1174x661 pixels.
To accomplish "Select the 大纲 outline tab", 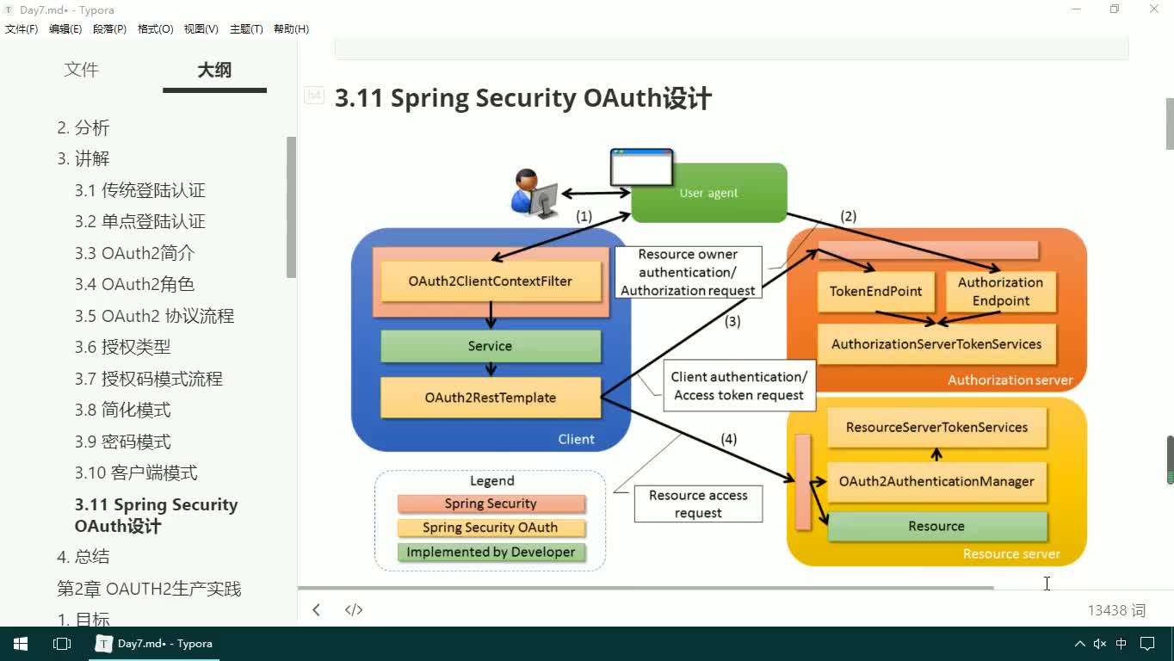I will tap(214, 71).
